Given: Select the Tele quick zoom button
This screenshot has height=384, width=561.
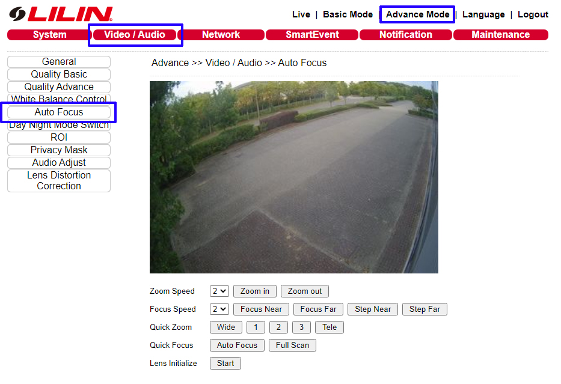Looking at the screenshot, I should click(x=330, y=327).
